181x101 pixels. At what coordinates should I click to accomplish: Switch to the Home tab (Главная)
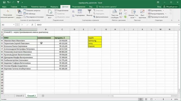(x=14, y=7)
